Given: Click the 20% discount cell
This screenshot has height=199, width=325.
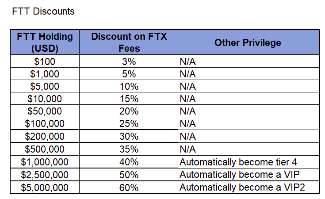Looking at the screenshot, I should 129,111.
